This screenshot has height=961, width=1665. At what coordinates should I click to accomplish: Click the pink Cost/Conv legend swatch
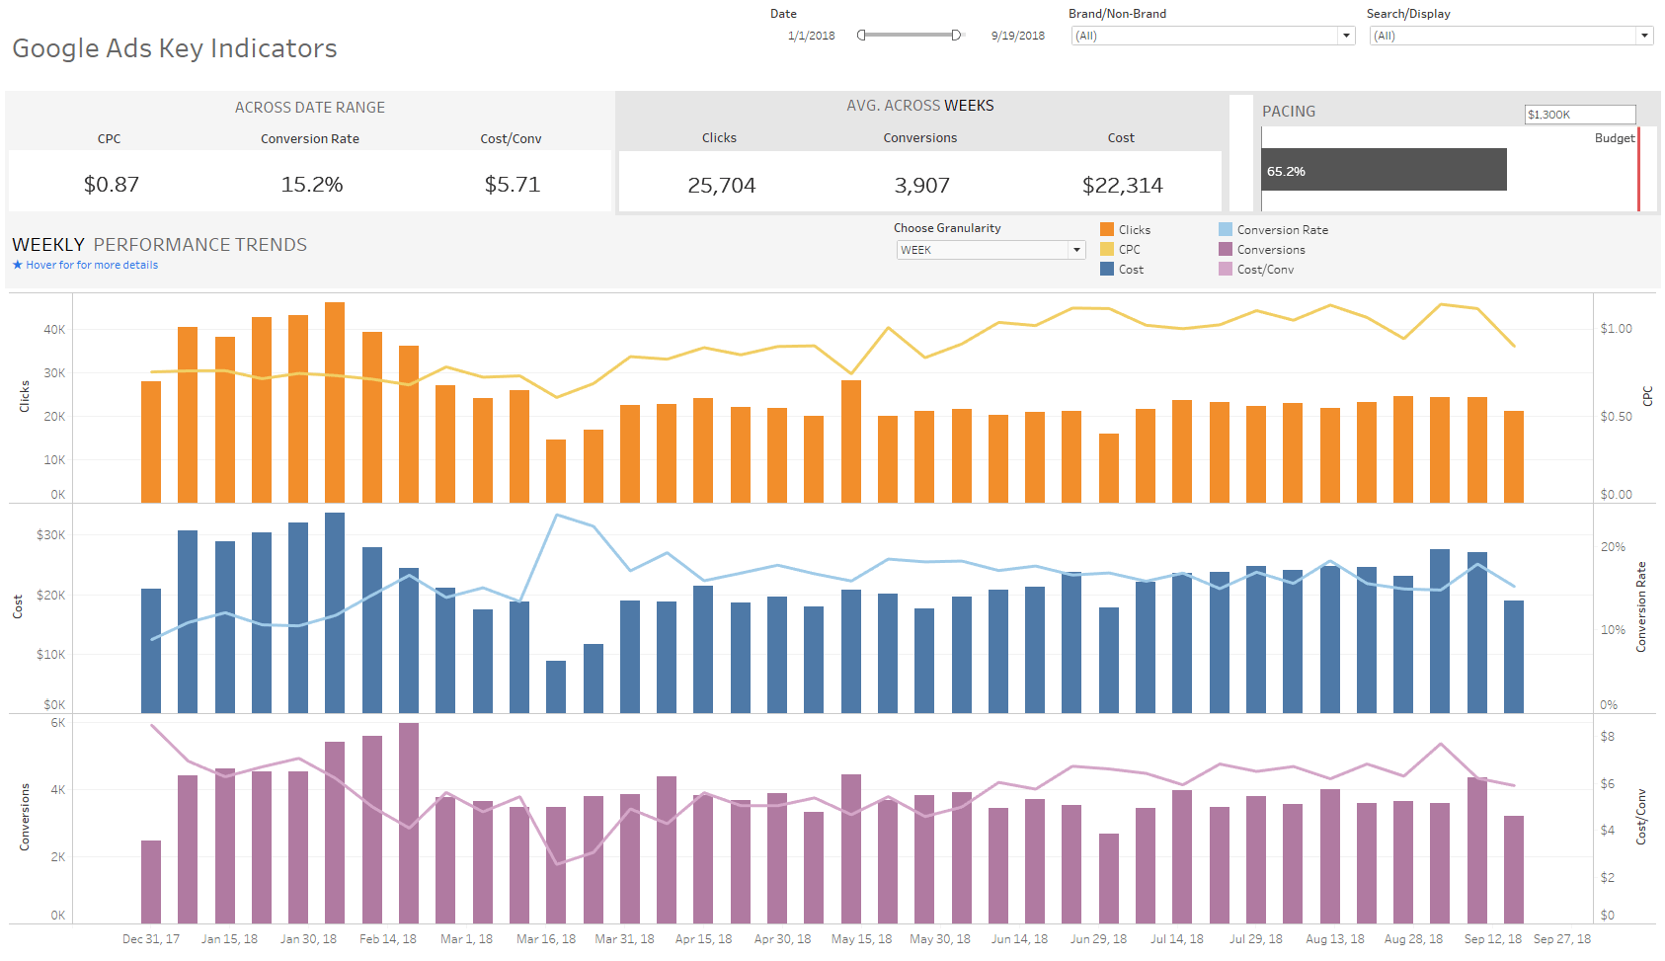coord(1226,269)
